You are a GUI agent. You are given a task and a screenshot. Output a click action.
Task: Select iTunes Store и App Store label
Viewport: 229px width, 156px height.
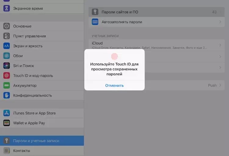[x=34, y=113]
